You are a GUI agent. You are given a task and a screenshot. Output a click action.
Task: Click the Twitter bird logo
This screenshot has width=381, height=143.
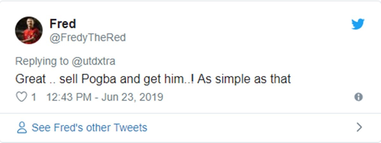(358, 24)
